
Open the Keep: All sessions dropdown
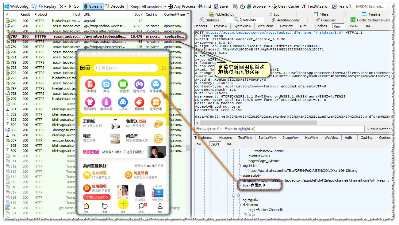(148, 6)
